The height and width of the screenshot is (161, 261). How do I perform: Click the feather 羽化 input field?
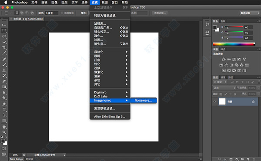[x=52, y=13]
